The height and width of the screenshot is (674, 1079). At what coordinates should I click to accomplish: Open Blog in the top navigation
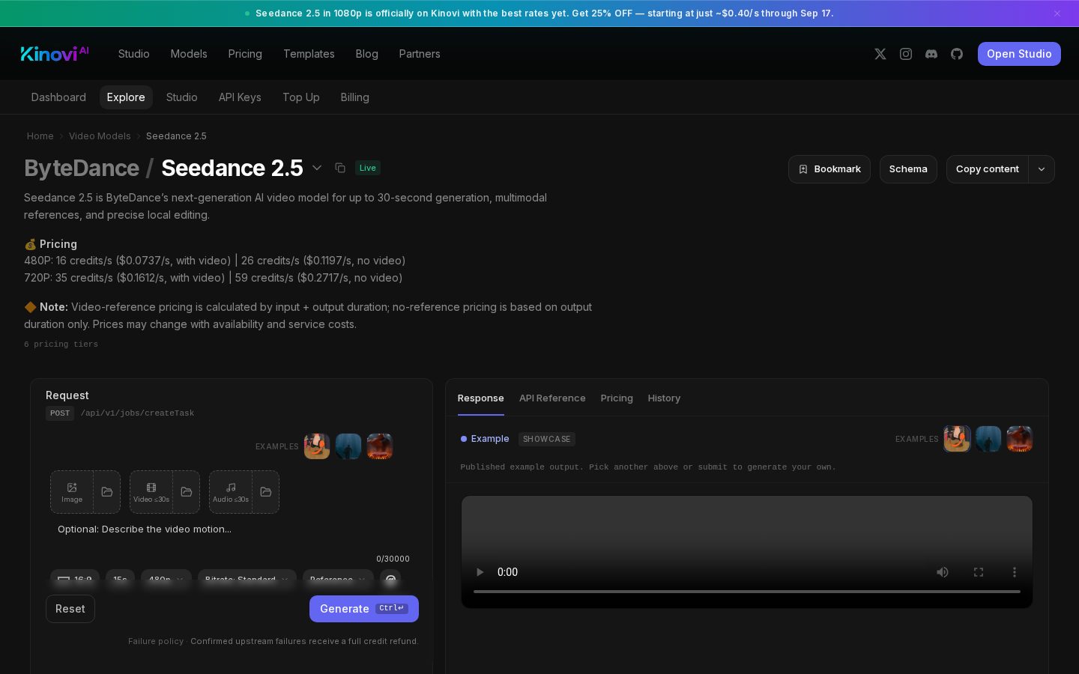366,54
